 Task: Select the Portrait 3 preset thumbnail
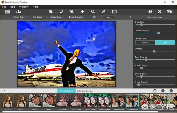pyautogui.click(x=35, y=101)
